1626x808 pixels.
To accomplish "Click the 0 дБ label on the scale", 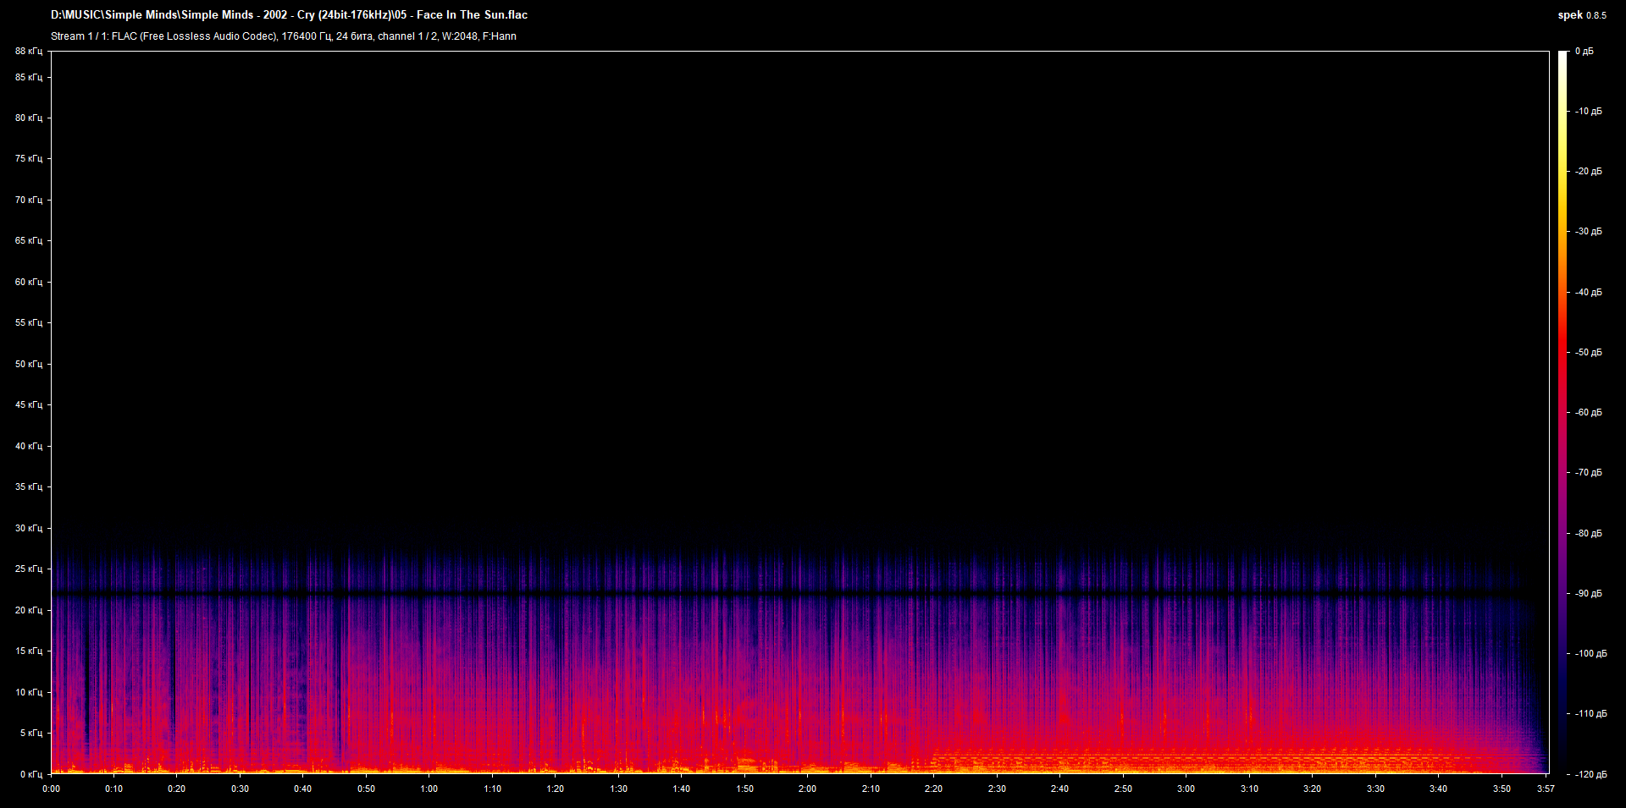I will click(x=1584, y=52).
